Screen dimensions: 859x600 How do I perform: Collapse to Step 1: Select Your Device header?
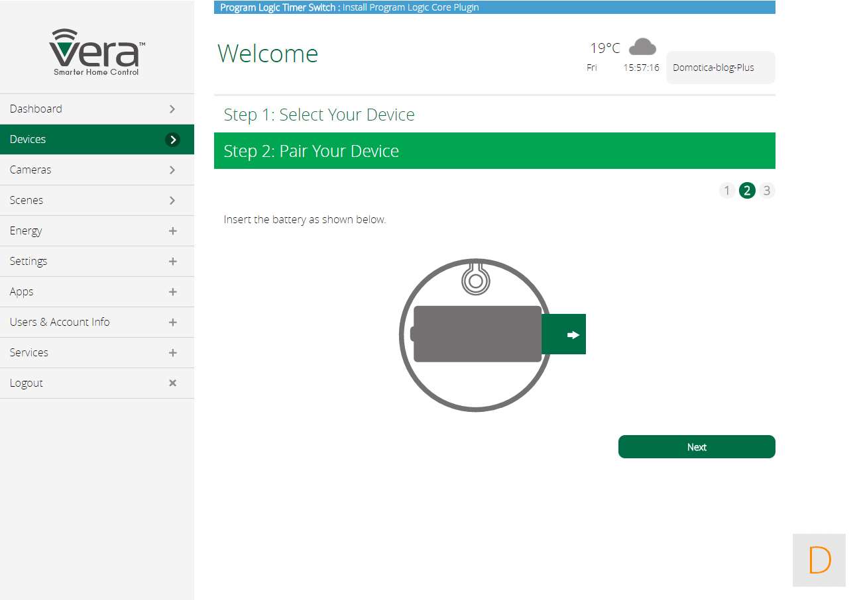tap(319, 115)
